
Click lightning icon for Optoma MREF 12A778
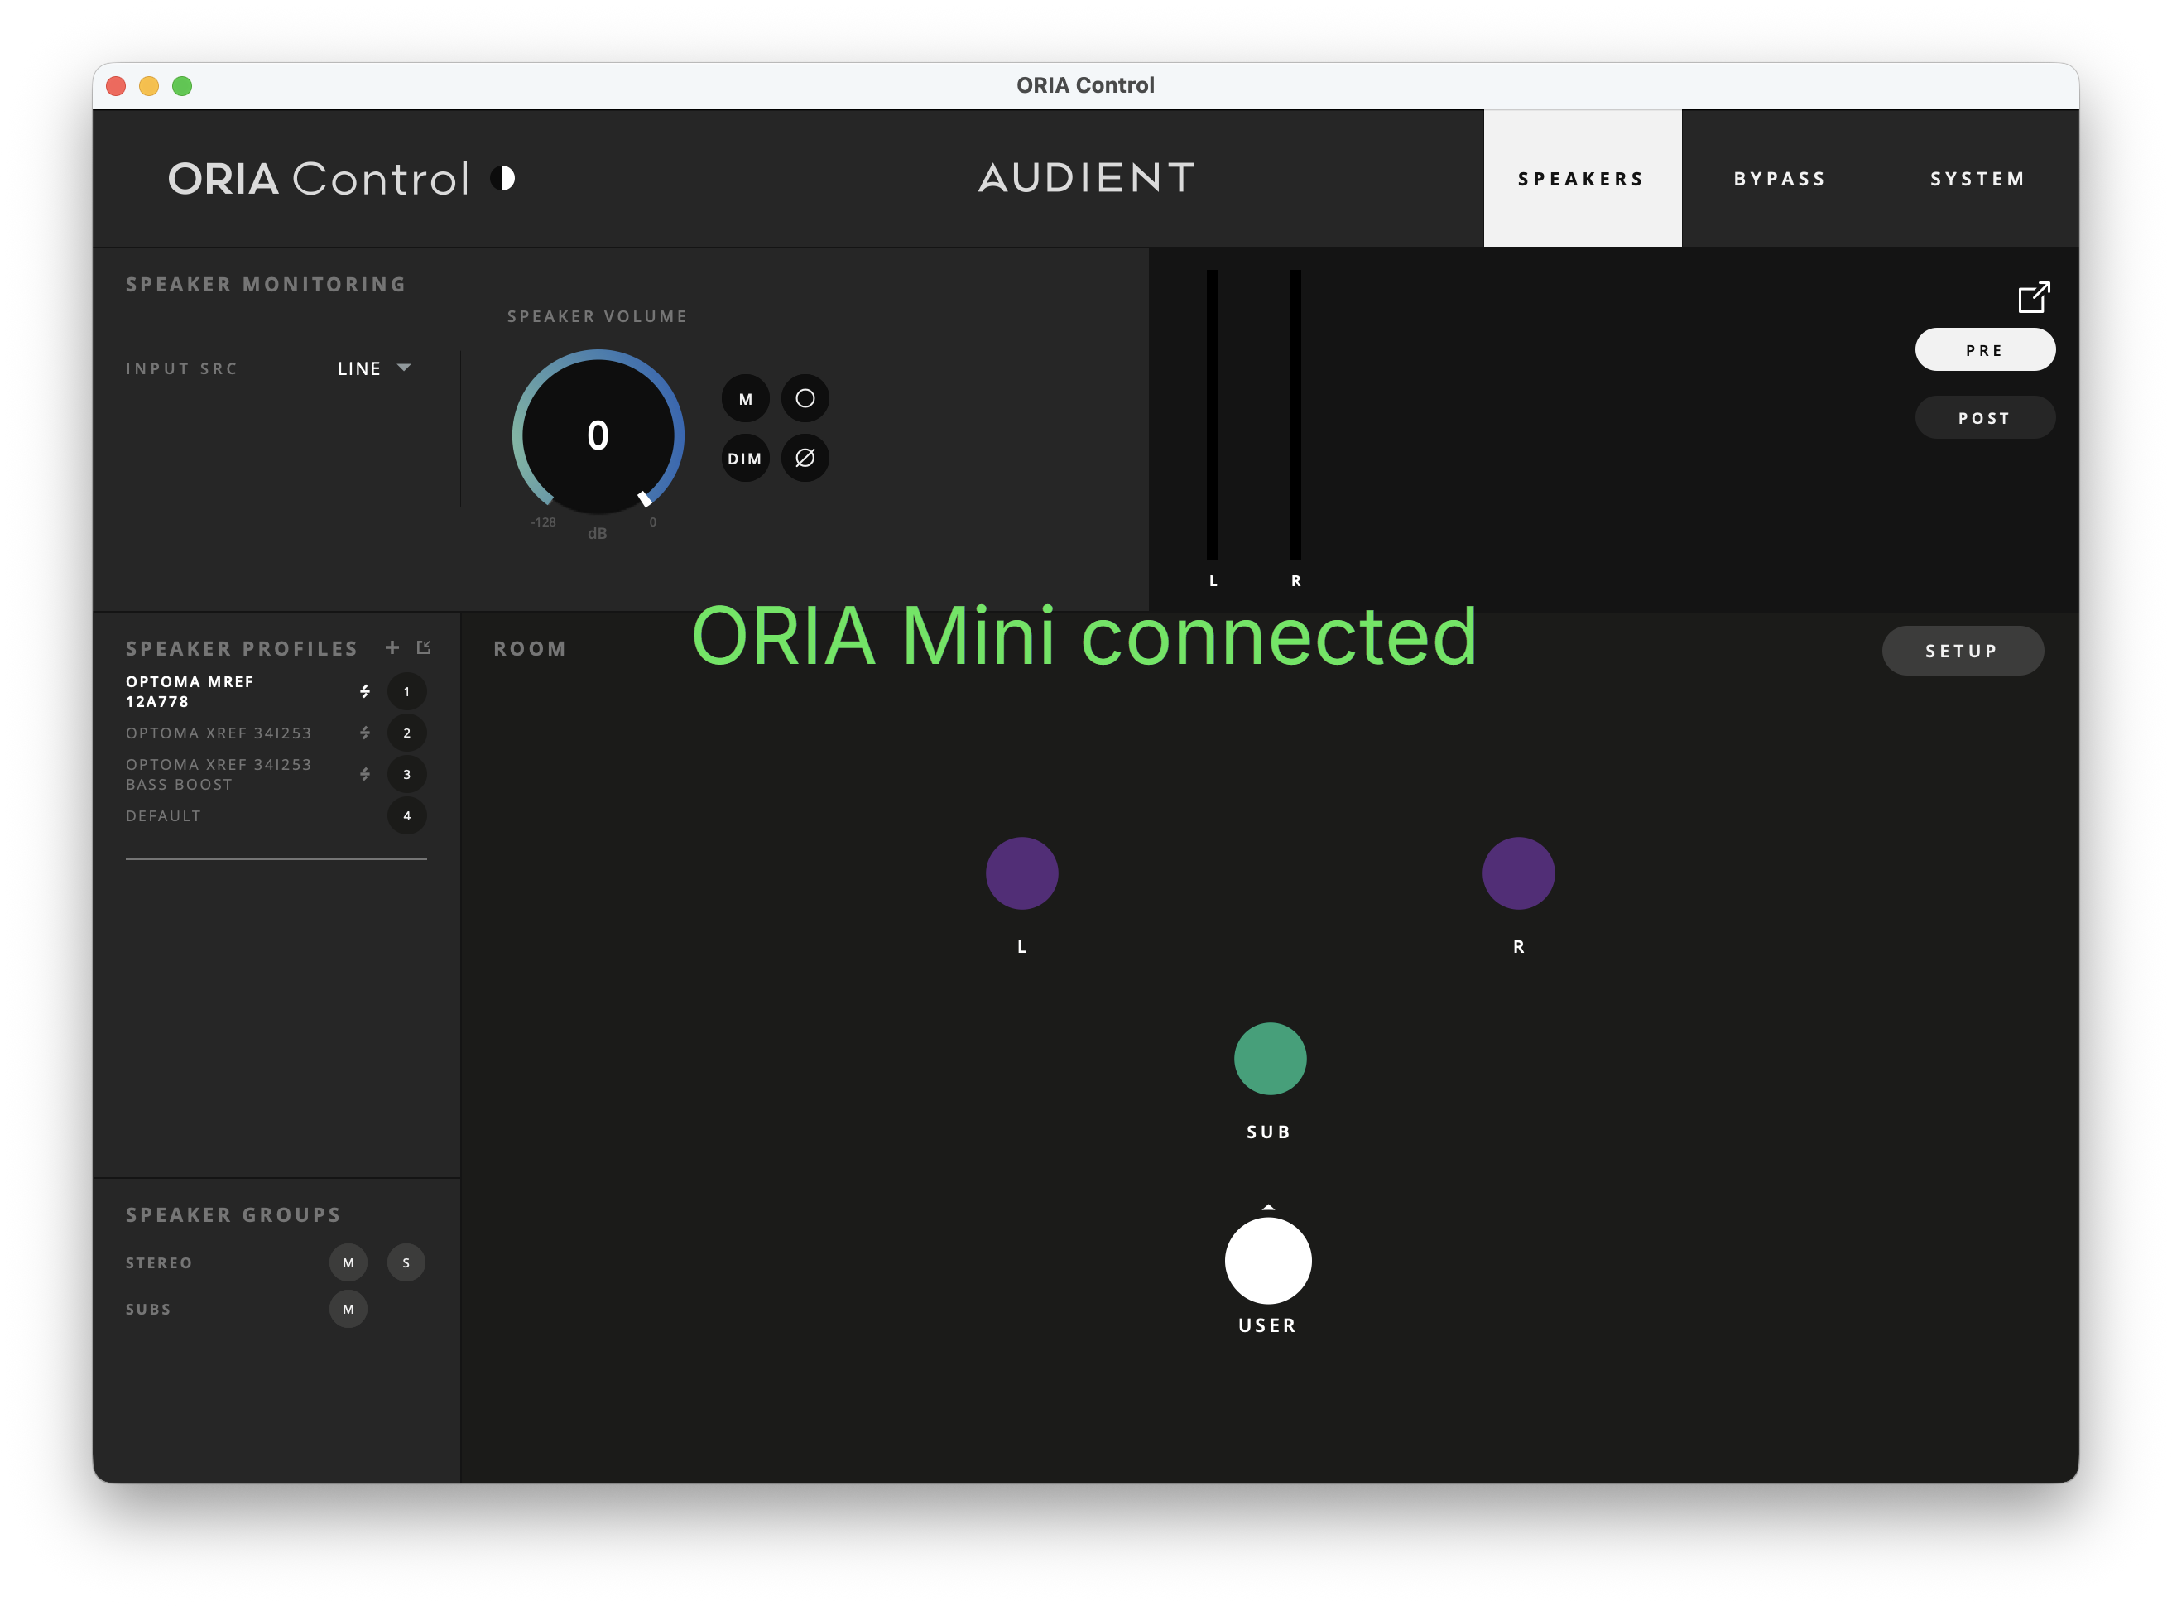365,691
